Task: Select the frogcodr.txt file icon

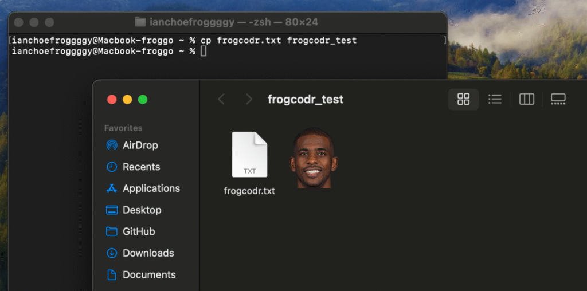Action: coord(249,155)
